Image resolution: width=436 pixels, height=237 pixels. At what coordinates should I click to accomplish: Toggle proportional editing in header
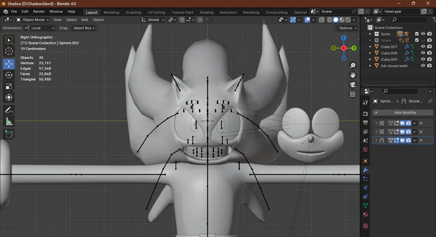point(200,20)
